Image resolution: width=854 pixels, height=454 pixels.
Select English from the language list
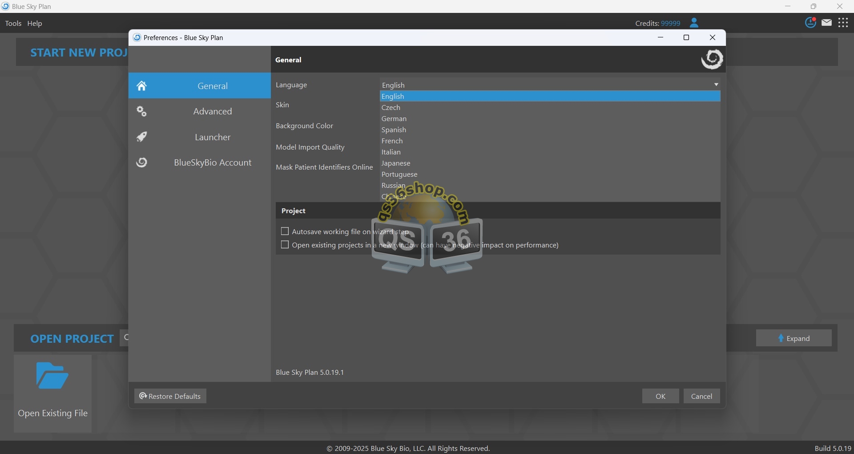(x=550, y=96)
